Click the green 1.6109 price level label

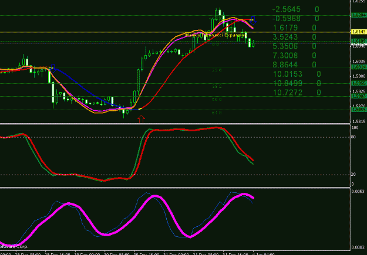(x=359, y=41)
